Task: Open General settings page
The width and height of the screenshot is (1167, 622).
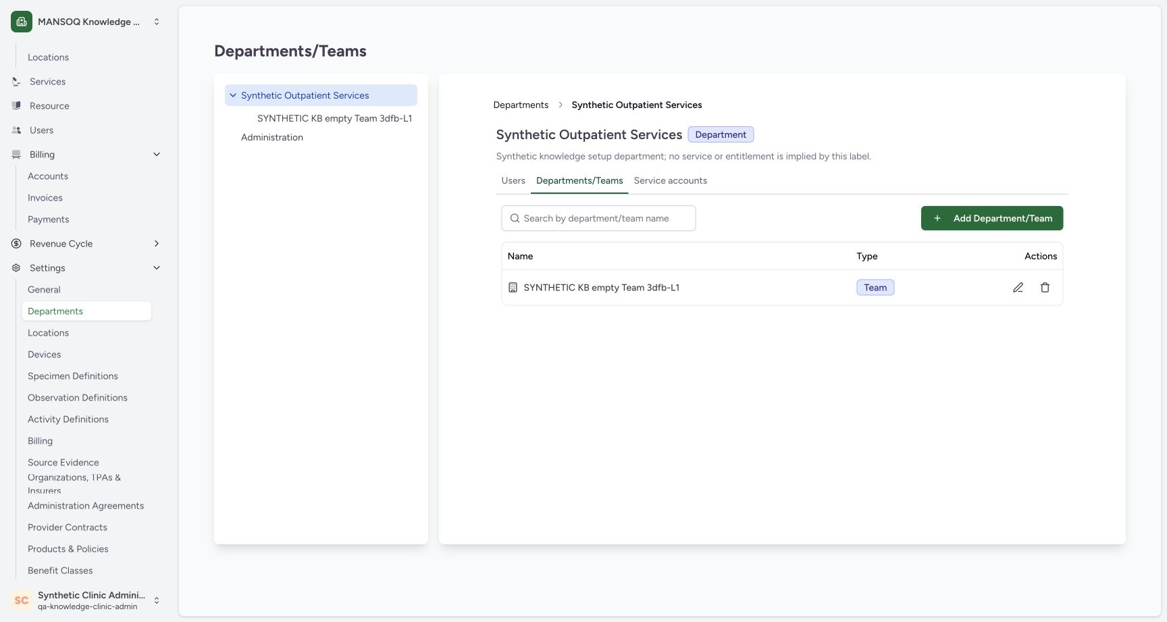Action: click(44, 290)
